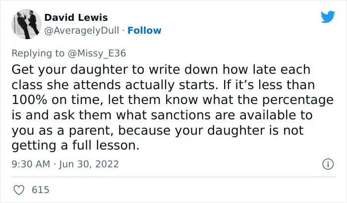The height and width of the screenshot is (203, 347).
Task: View the 615 likes count
Action: coord(41,190)
